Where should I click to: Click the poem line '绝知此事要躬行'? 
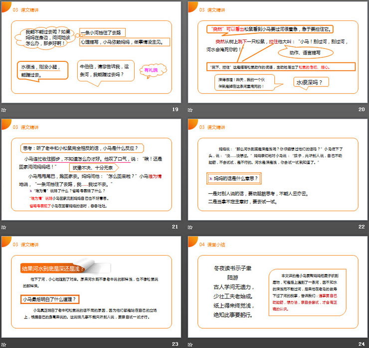pyautogui.click(x=233, y=315)
